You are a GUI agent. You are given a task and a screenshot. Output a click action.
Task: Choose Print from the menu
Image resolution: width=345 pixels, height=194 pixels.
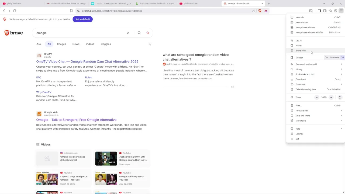(x=316, y=106)
